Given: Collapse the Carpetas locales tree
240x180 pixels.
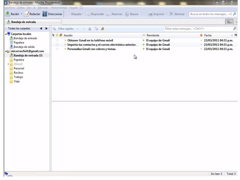Looking at the screenshot, I should (6, 34).
